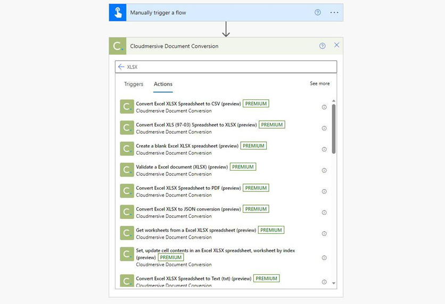Click the connector icon beside Convert XLSX to Text

[x=127, y=281]
